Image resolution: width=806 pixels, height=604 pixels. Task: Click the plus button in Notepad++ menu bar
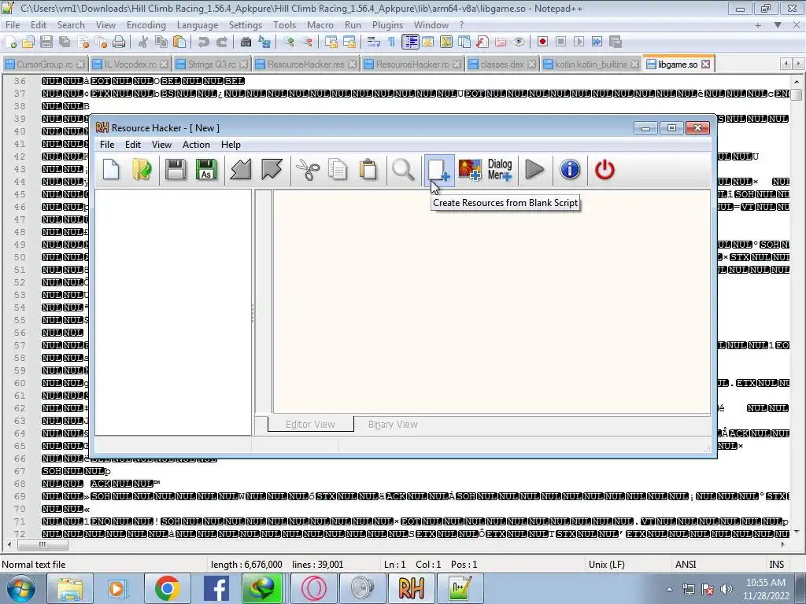[758, 25]
